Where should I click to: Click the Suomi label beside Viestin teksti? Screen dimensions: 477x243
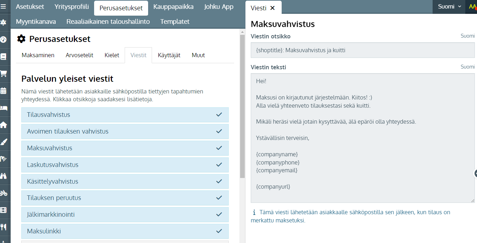pos(467,67)
